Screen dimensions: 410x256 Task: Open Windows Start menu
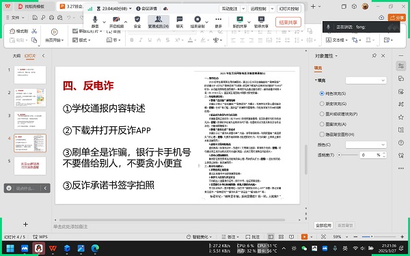tap(10, 248)
